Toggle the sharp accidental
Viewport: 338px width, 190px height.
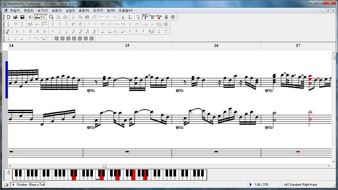[x=30, y=31]
